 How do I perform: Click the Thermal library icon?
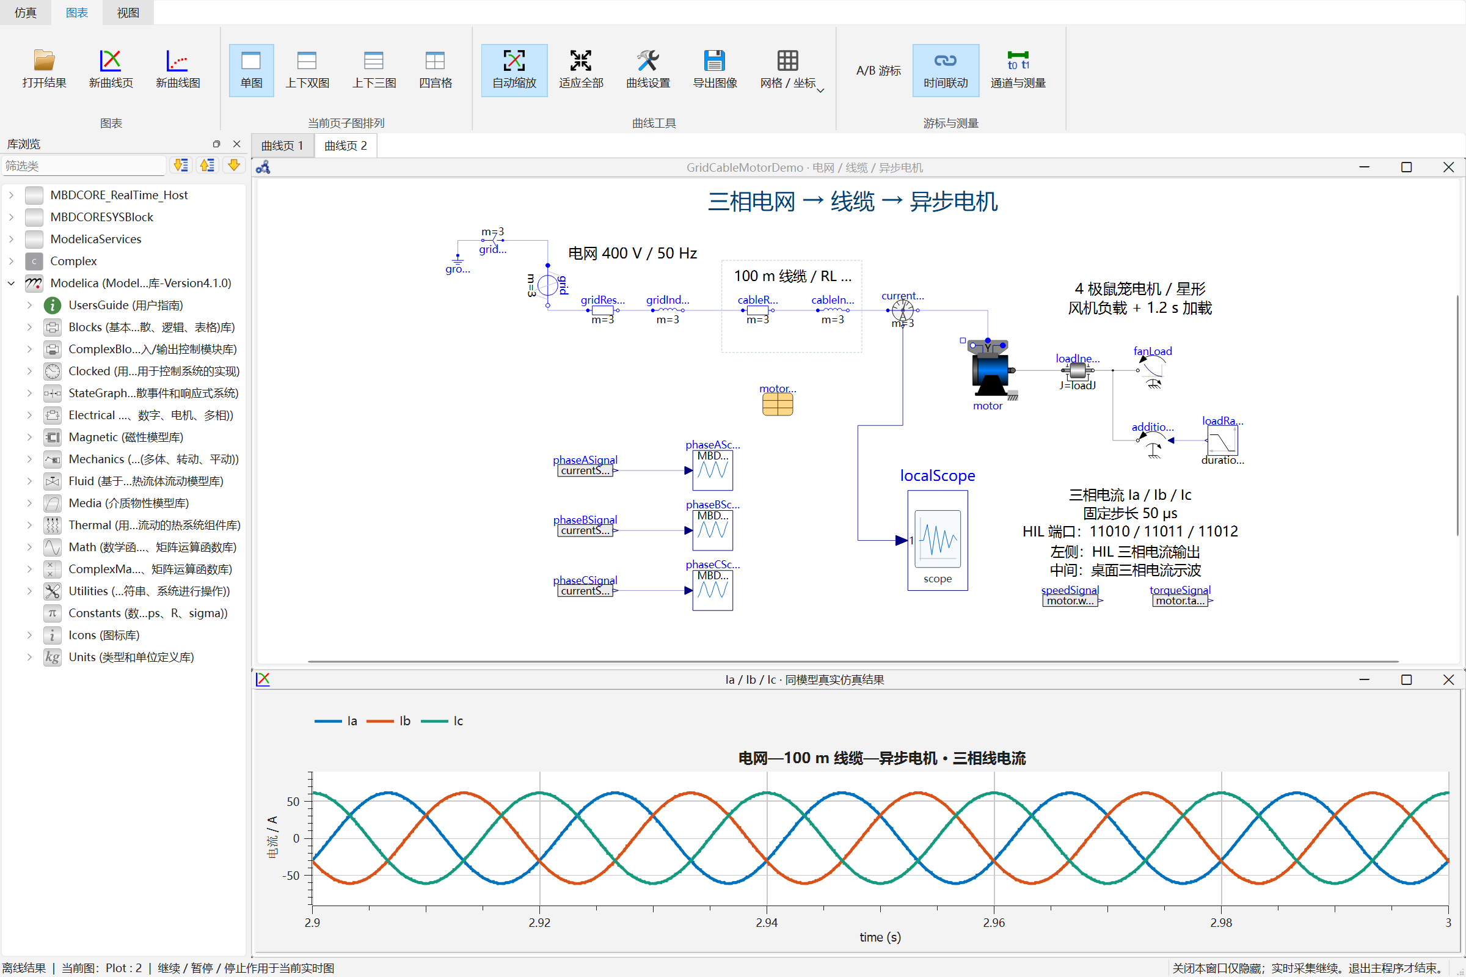53,525
